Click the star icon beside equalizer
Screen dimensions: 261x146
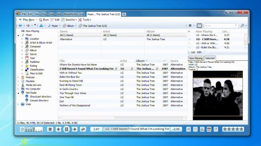point(195,129)
